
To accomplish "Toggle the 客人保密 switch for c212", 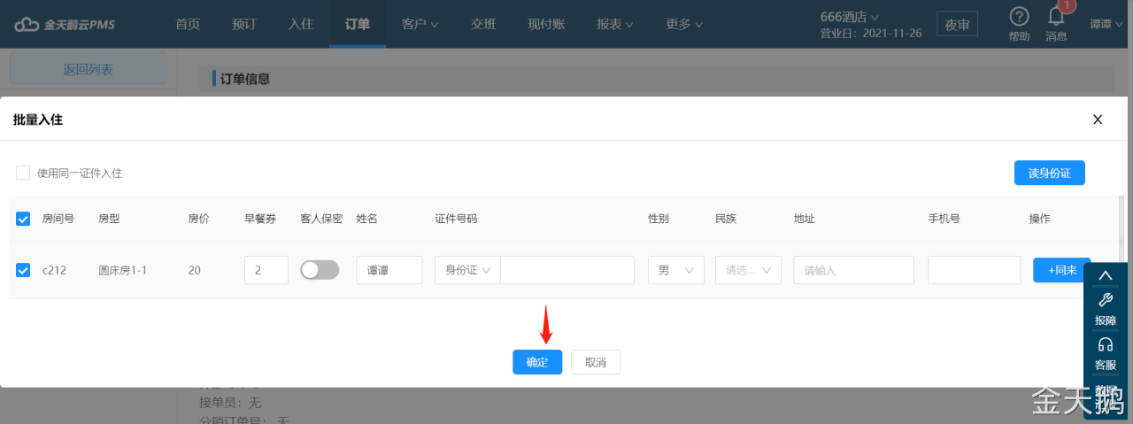I will pyautogui.click(x=320, y=270).
